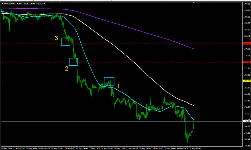
Task: Click price scale value 1243.45
Action: pos(247,139)
